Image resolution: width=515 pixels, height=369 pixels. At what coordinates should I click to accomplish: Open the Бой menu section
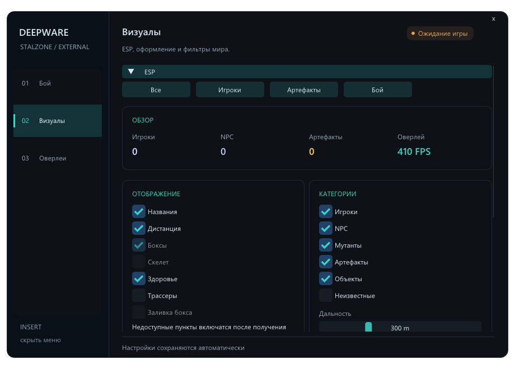pos(58,83)
